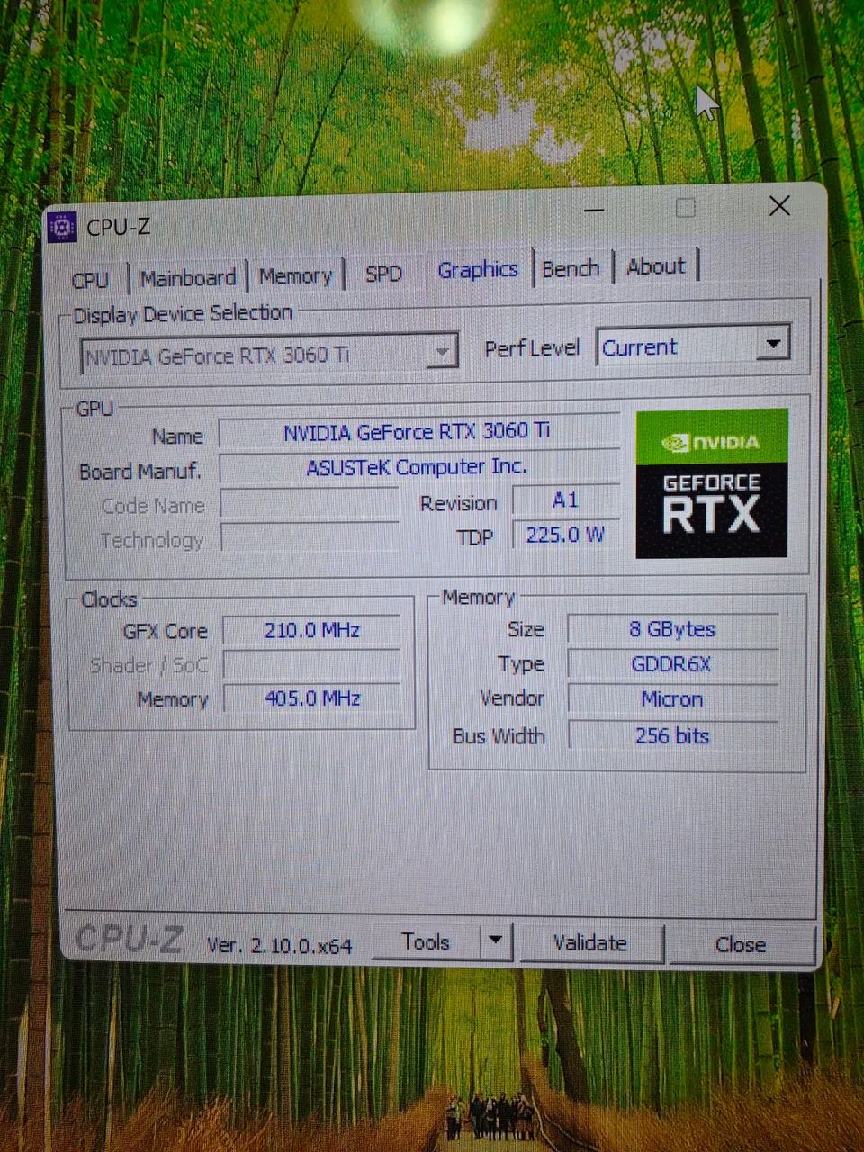Go to the SPD tab

pos(383,274)
